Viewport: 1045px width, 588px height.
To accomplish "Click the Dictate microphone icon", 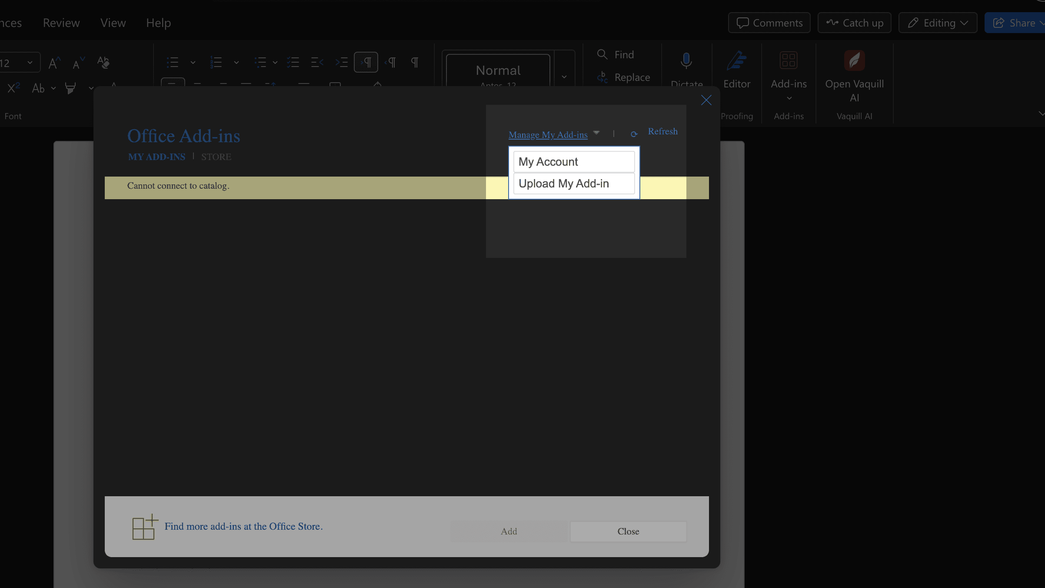I will coord(686,61).
